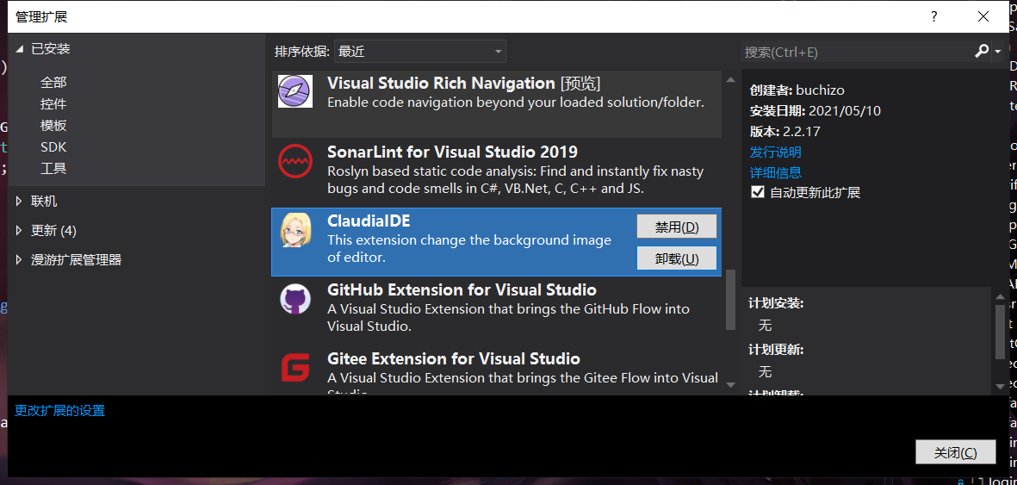Expand the 漫游扩展管理器 category
This screenshot has height=485, width=1017.
20,259
